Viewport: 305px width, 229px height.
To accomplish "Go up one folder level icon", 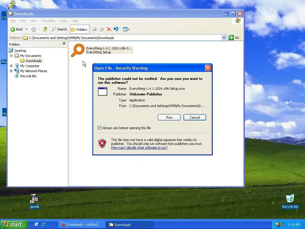I will (x=45, y=29).
